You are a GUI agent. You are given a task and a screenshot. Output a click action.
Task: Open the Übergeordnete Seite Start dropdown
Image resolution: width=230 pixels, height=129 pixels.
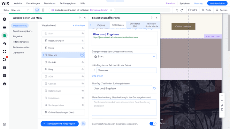[x=124, y=56]
